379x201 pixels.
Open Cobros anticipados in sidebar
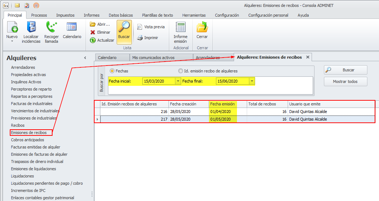[x=28, y=140]
